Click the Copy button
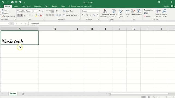 (5, 13)
